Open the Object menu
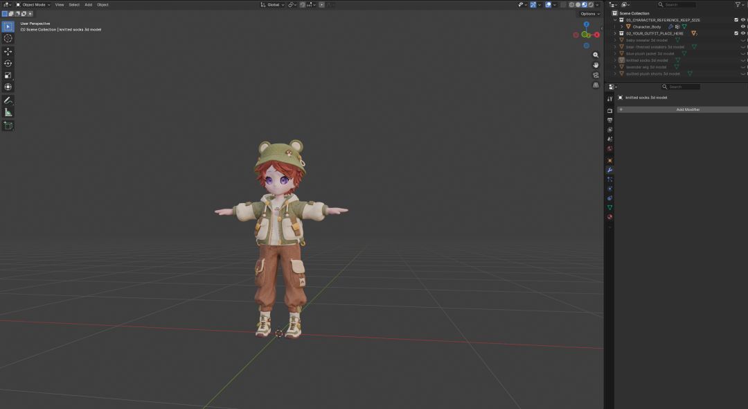This screenshot has height=409, width=748. point(103,5)
